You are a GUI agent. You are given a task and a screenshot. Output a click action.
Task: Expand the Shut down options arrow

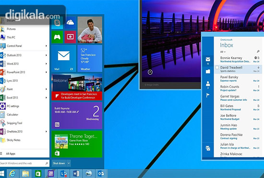(x=69, y=163)
